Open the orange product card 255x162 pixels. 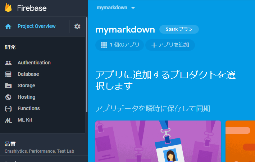point(240,141)
